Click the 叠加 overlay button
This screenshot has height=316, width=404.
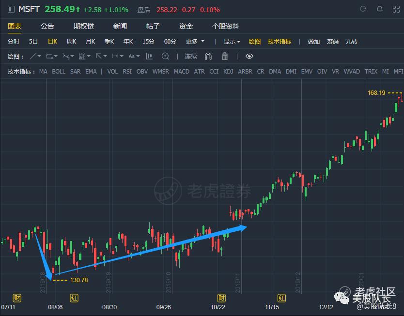(313, 42)
